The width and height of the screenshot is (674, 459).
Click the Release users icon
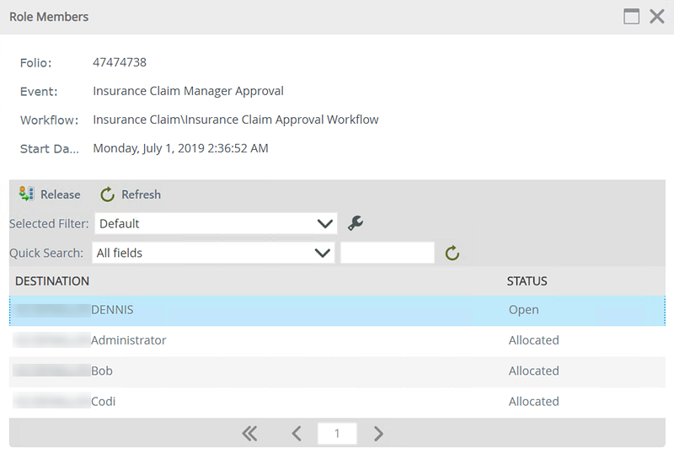(x=26, y=195)
